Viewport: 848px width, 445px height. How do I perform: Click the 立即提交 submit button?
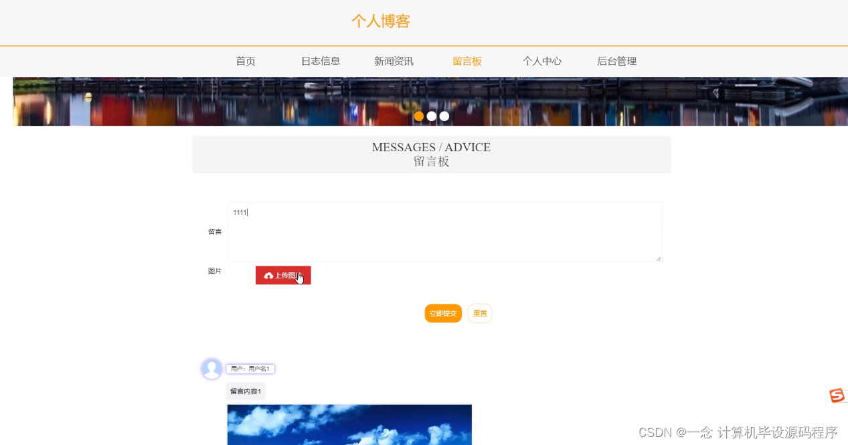(x=442, y=313)
